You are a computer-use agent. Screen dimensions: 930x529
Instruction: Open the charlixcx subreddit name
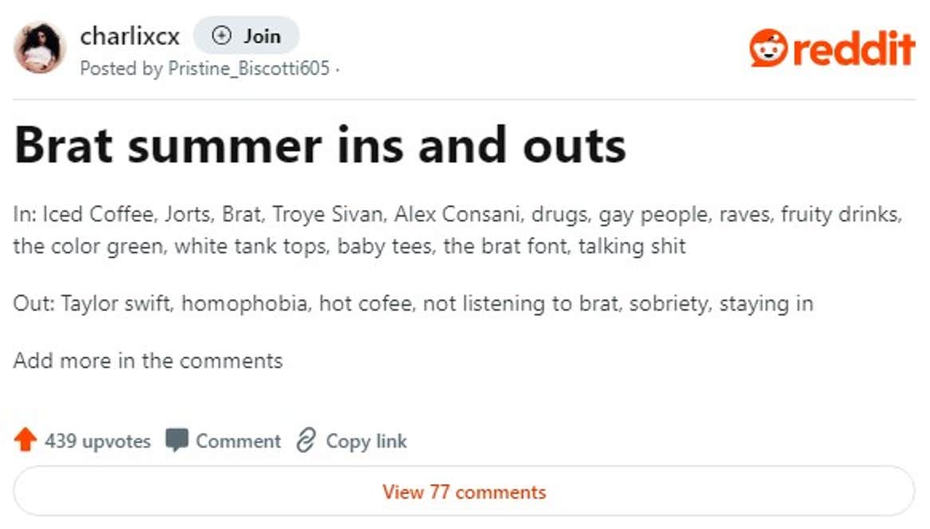coord(130,35)
